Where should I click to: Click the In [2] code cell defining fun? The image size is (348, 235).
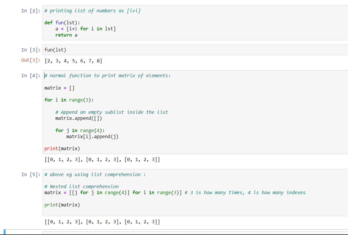pyautogui.click(x=195, y=23)
